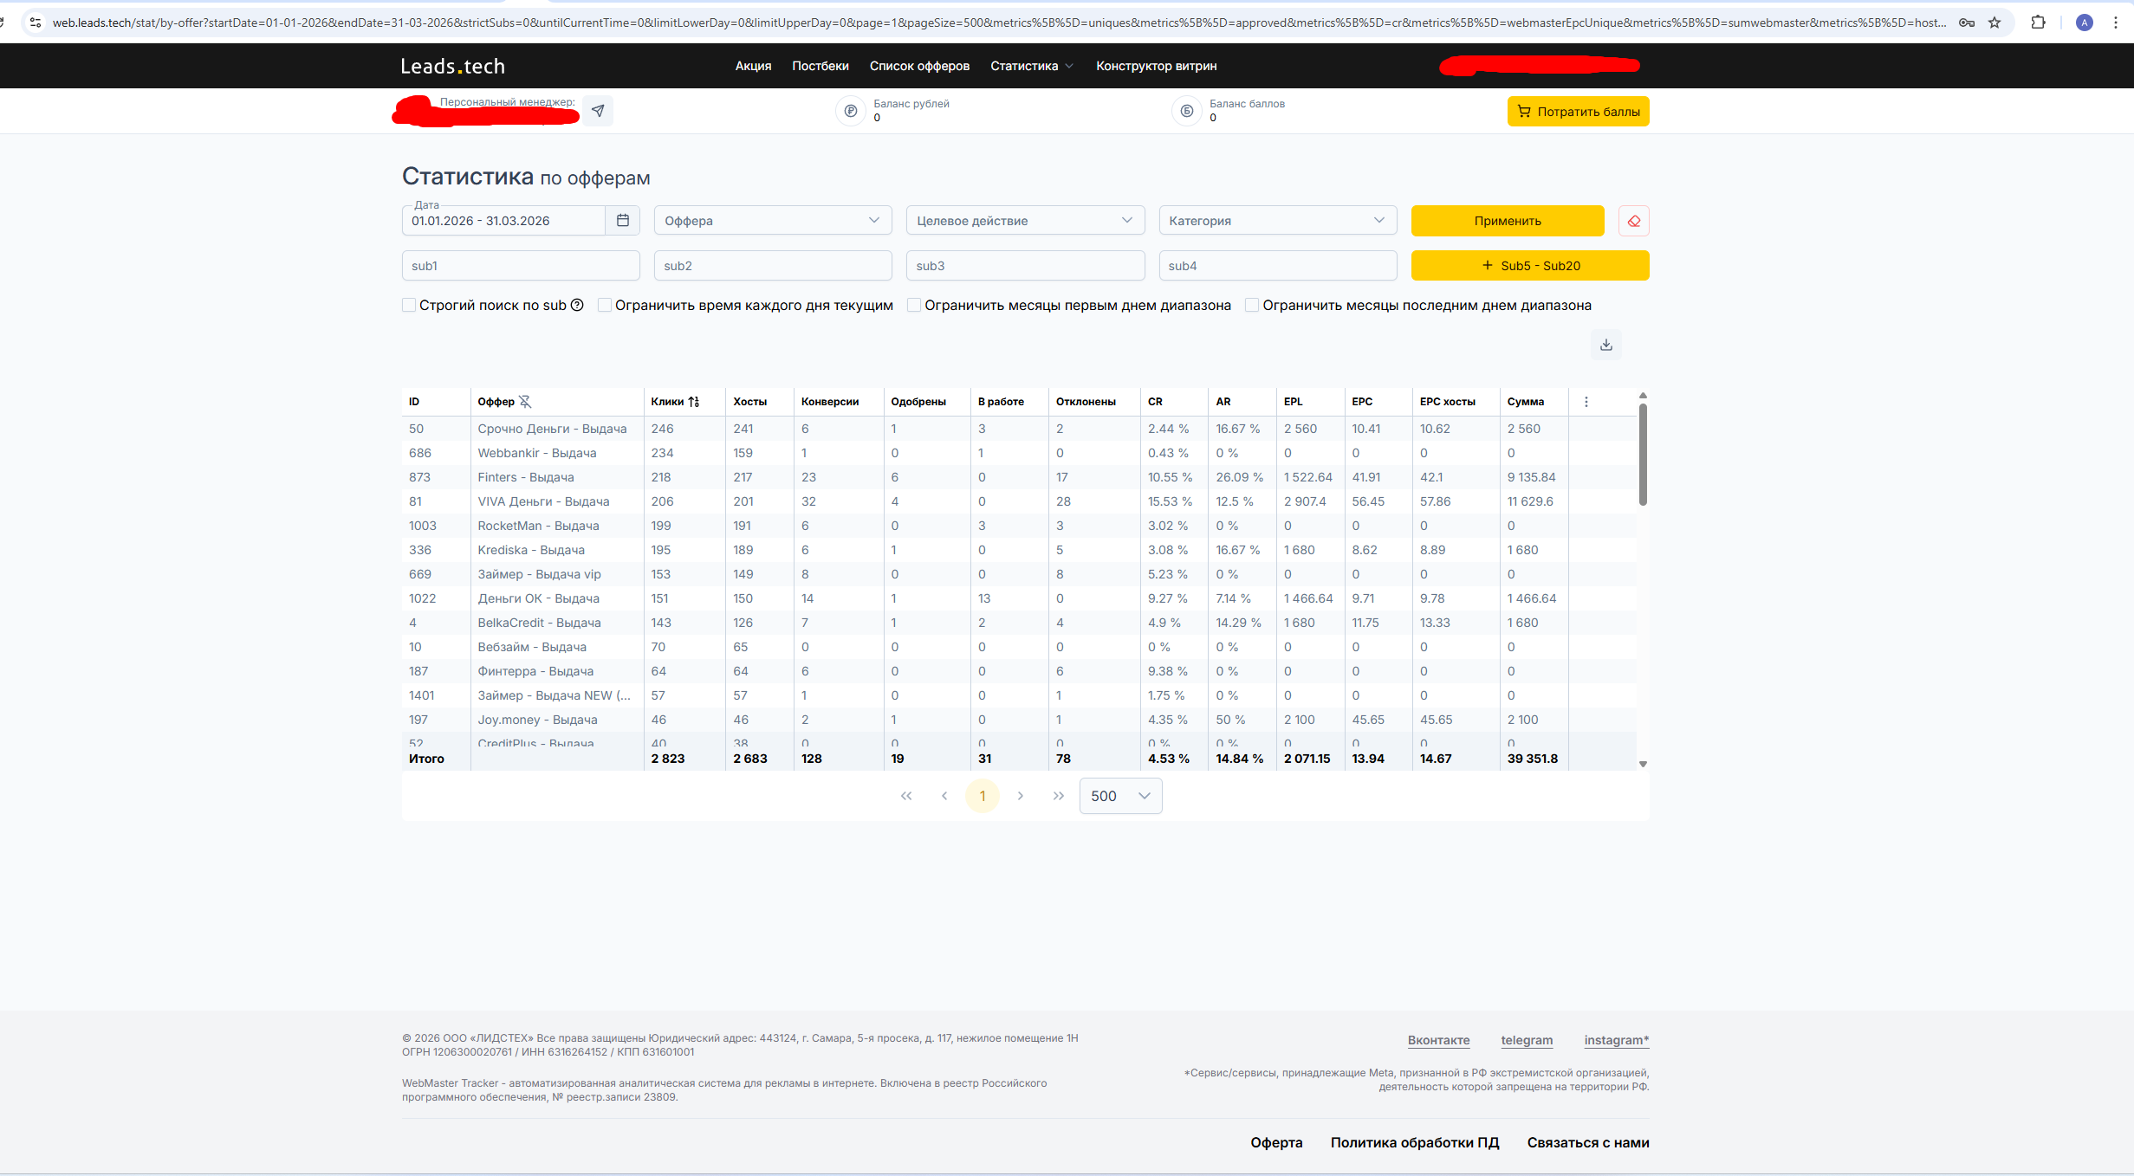Open Статистика menu in the top navigation

1030,66
